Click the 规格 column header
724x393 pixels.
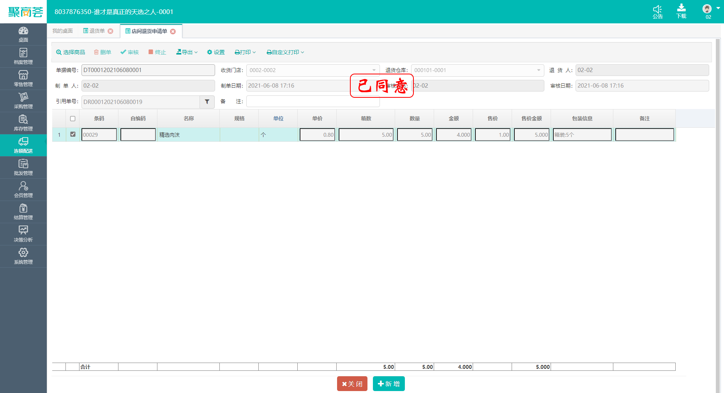pos(239,118)
